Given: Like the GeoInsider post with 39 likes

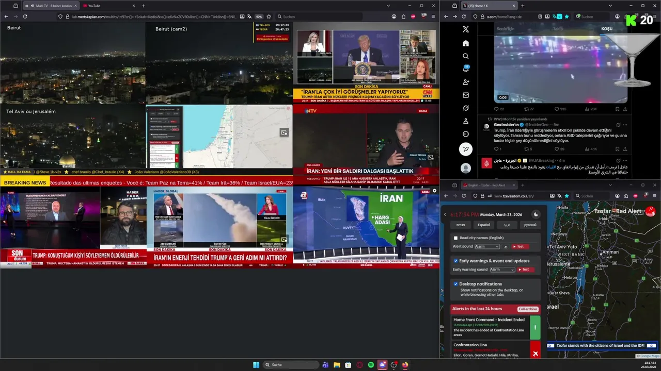Looking at the screenshot, I should [557, 149].
